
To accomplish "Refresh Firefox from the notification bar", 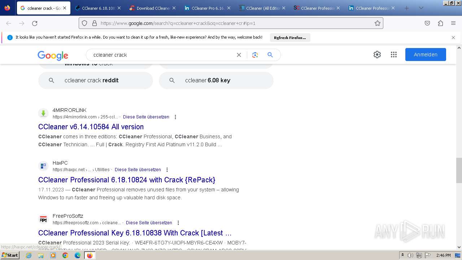I will pos(290,38).
